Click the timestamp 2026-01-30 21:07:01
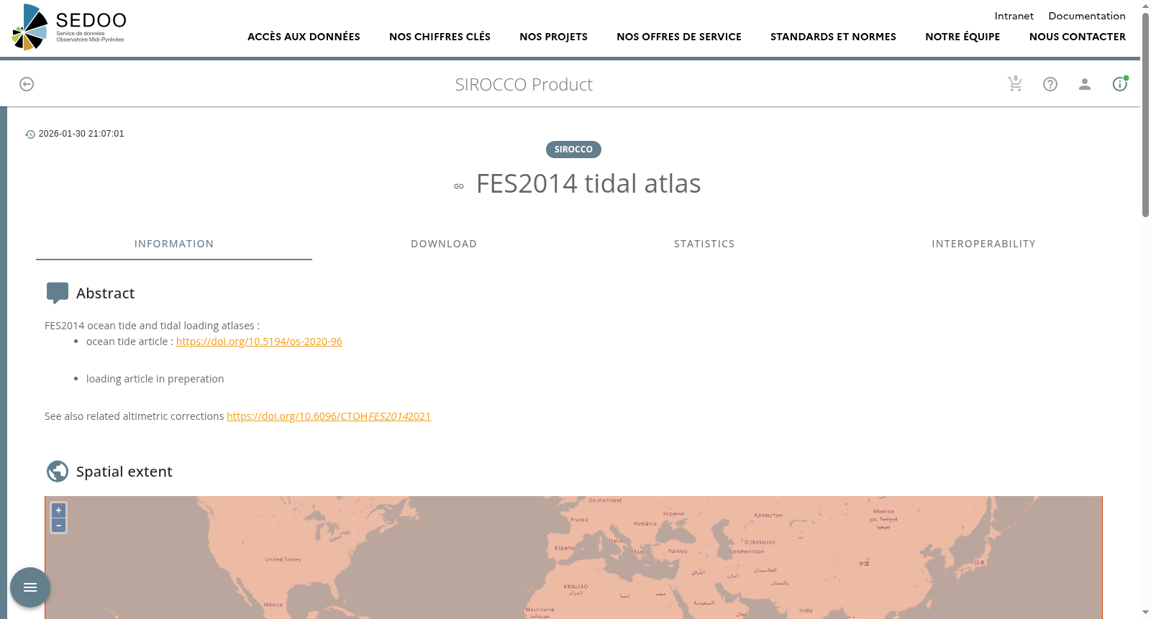The width and height of the screenshot is (1151, 619). click(x=81, y=134)
